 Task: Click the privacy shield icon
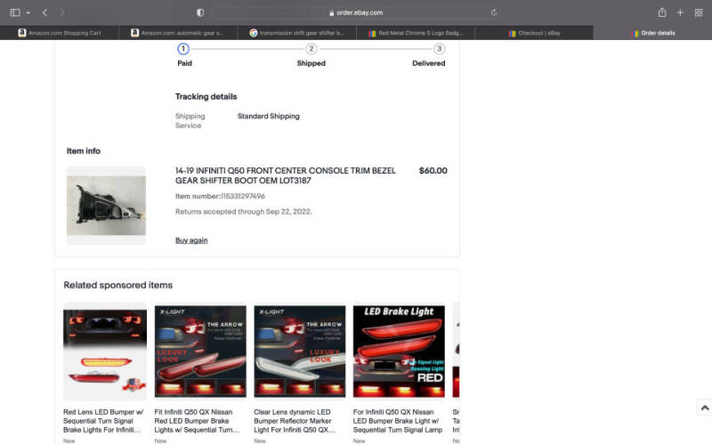pos(199,12)
